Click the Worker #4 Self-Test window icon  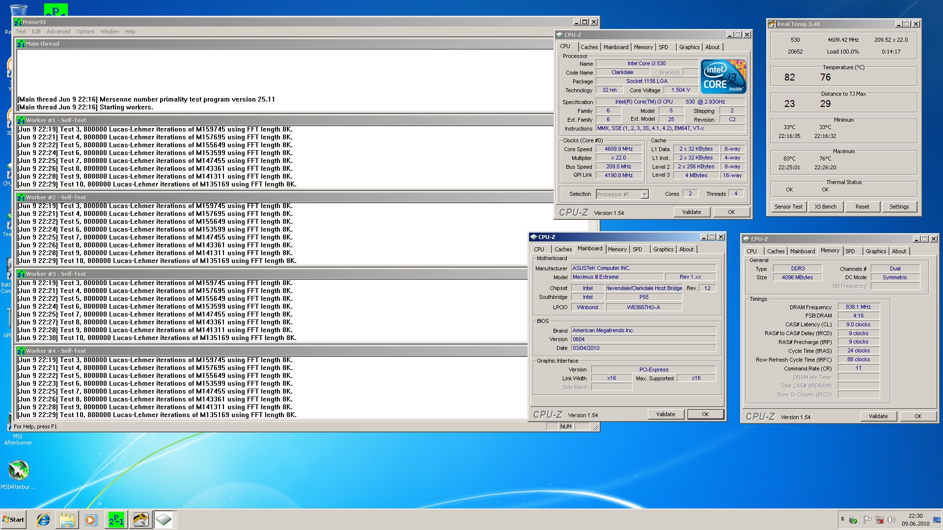[x=21, y=351]
